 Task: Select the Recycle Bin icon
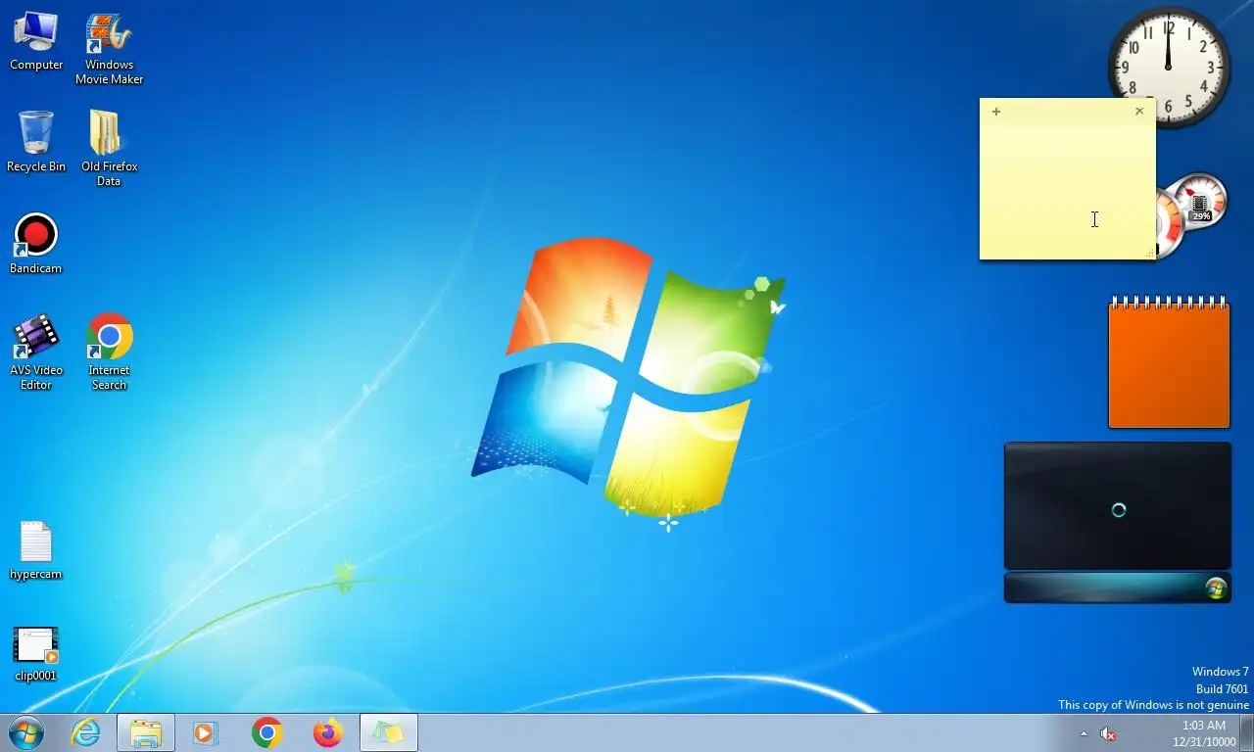click(x=36, y=141)
